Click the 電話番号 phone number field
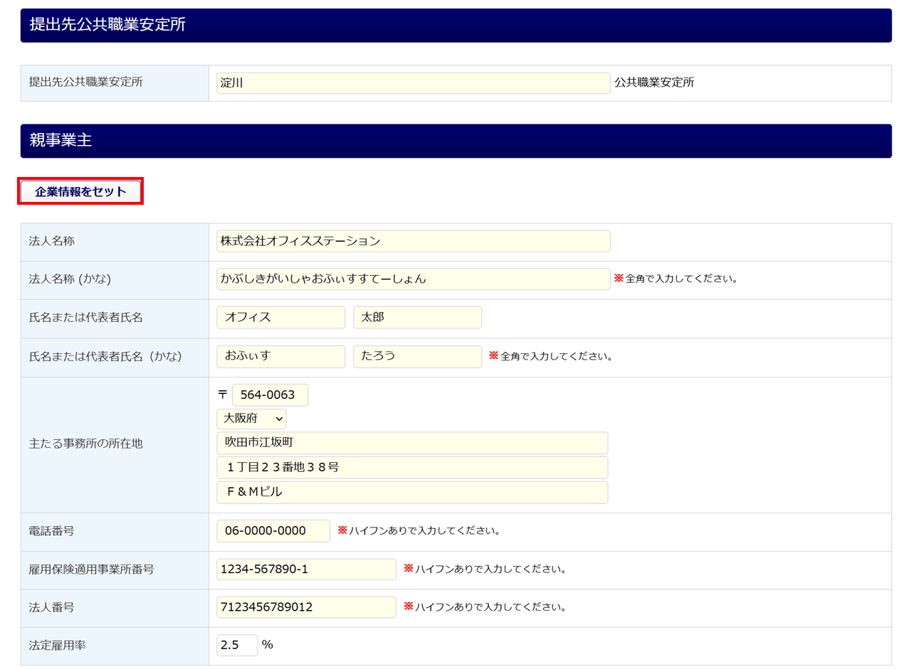The image size is (911, 669). (x=273, y=531)
